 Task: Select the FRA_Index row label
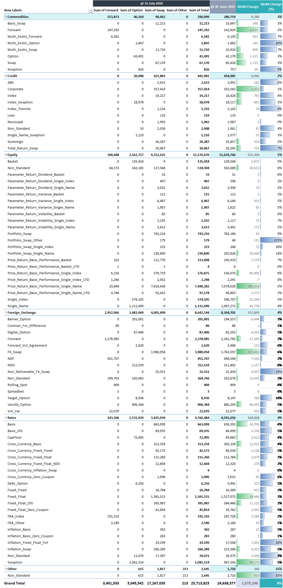16,516
